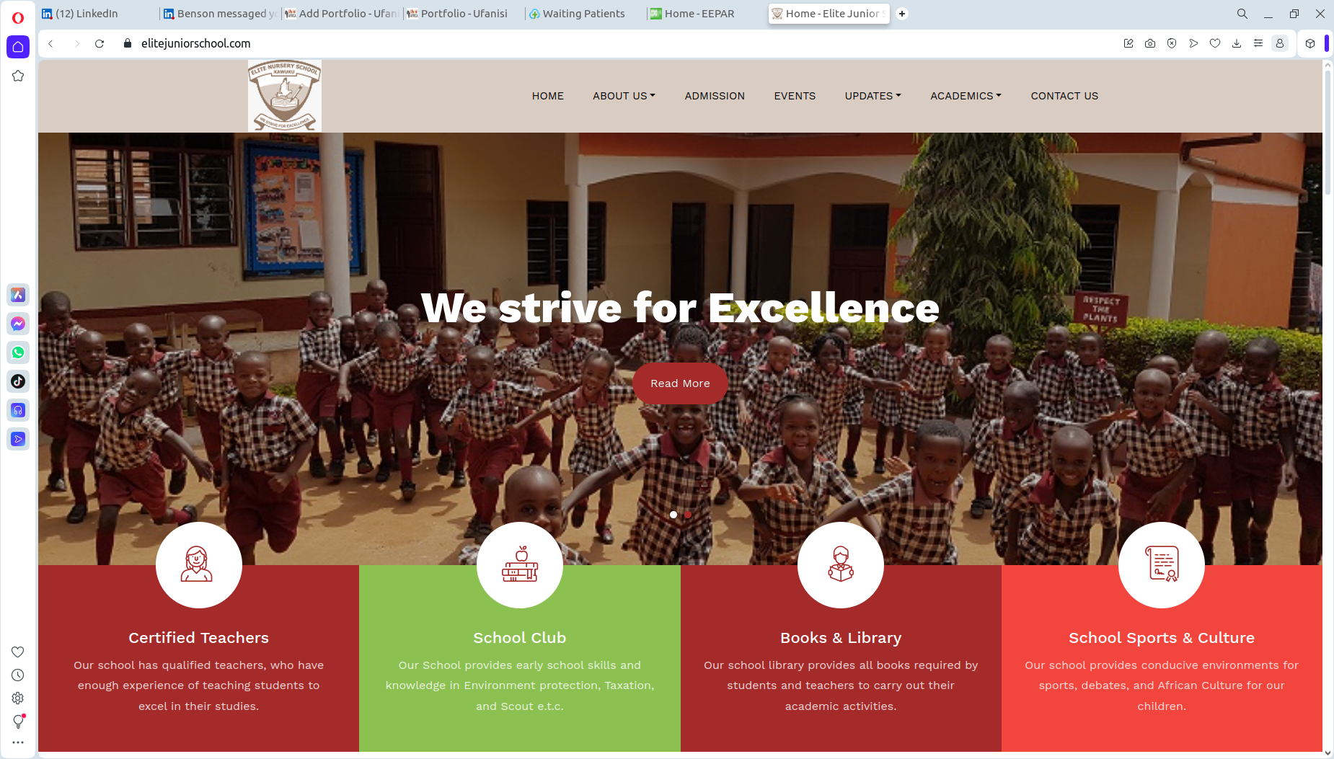
Task: Open the CONTACT US link
Action: [x=1064, y=96]
